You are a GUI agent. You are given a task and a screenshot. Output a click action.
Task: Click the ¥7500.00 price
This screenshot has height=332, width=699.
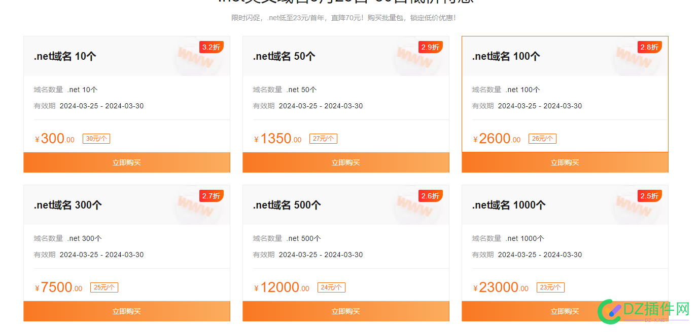click(x=59, y=287)
